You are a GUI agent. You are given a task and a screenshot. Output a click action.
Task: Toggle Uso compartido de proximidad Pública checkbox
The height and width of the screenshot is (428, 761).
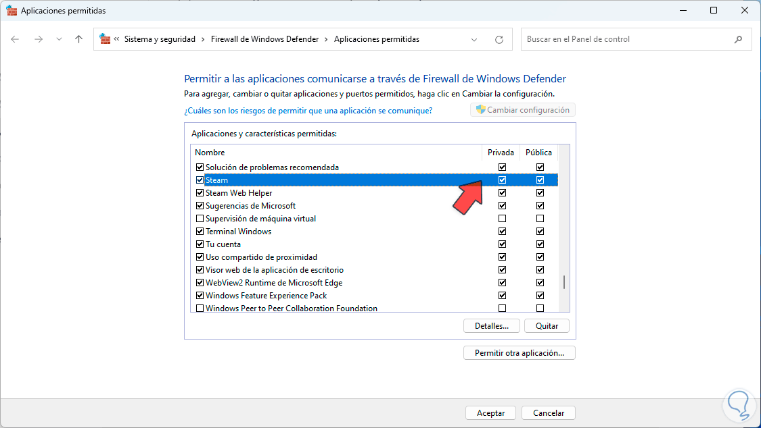540,257
